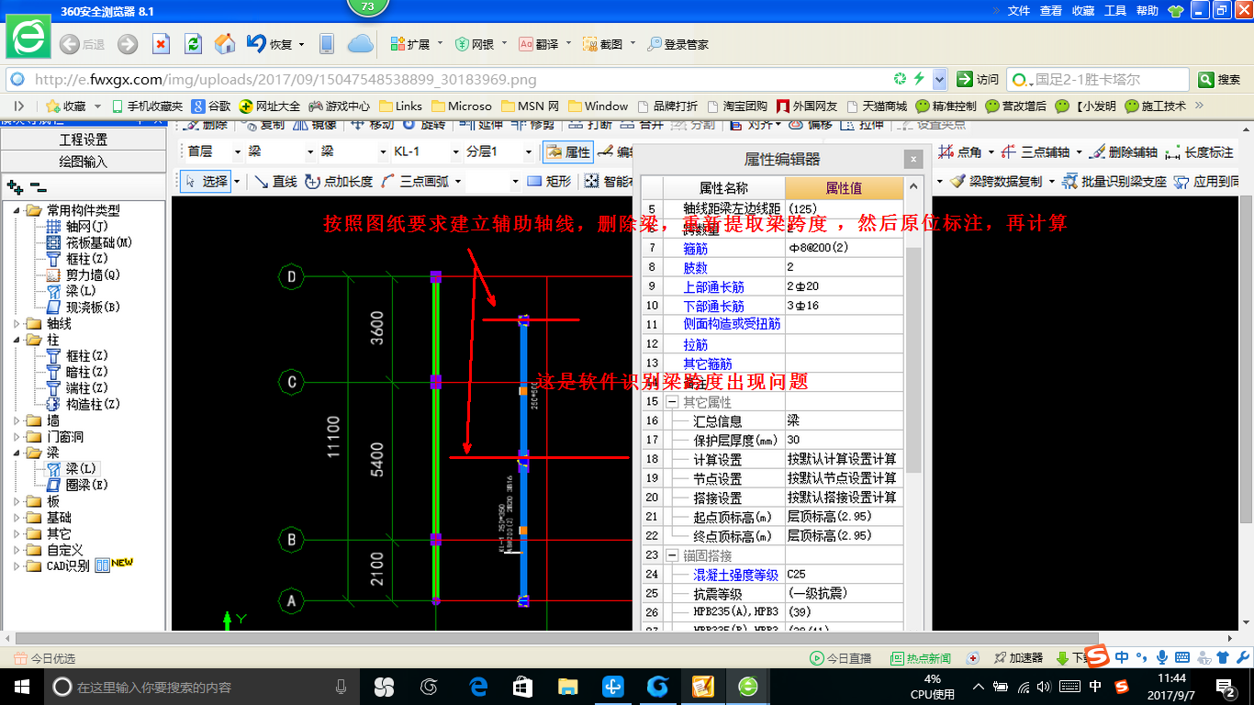Close the 属性编辑器 panel
Viewport: 1254px width, 705px height.
pyautogui.click(x=913, y=159)
